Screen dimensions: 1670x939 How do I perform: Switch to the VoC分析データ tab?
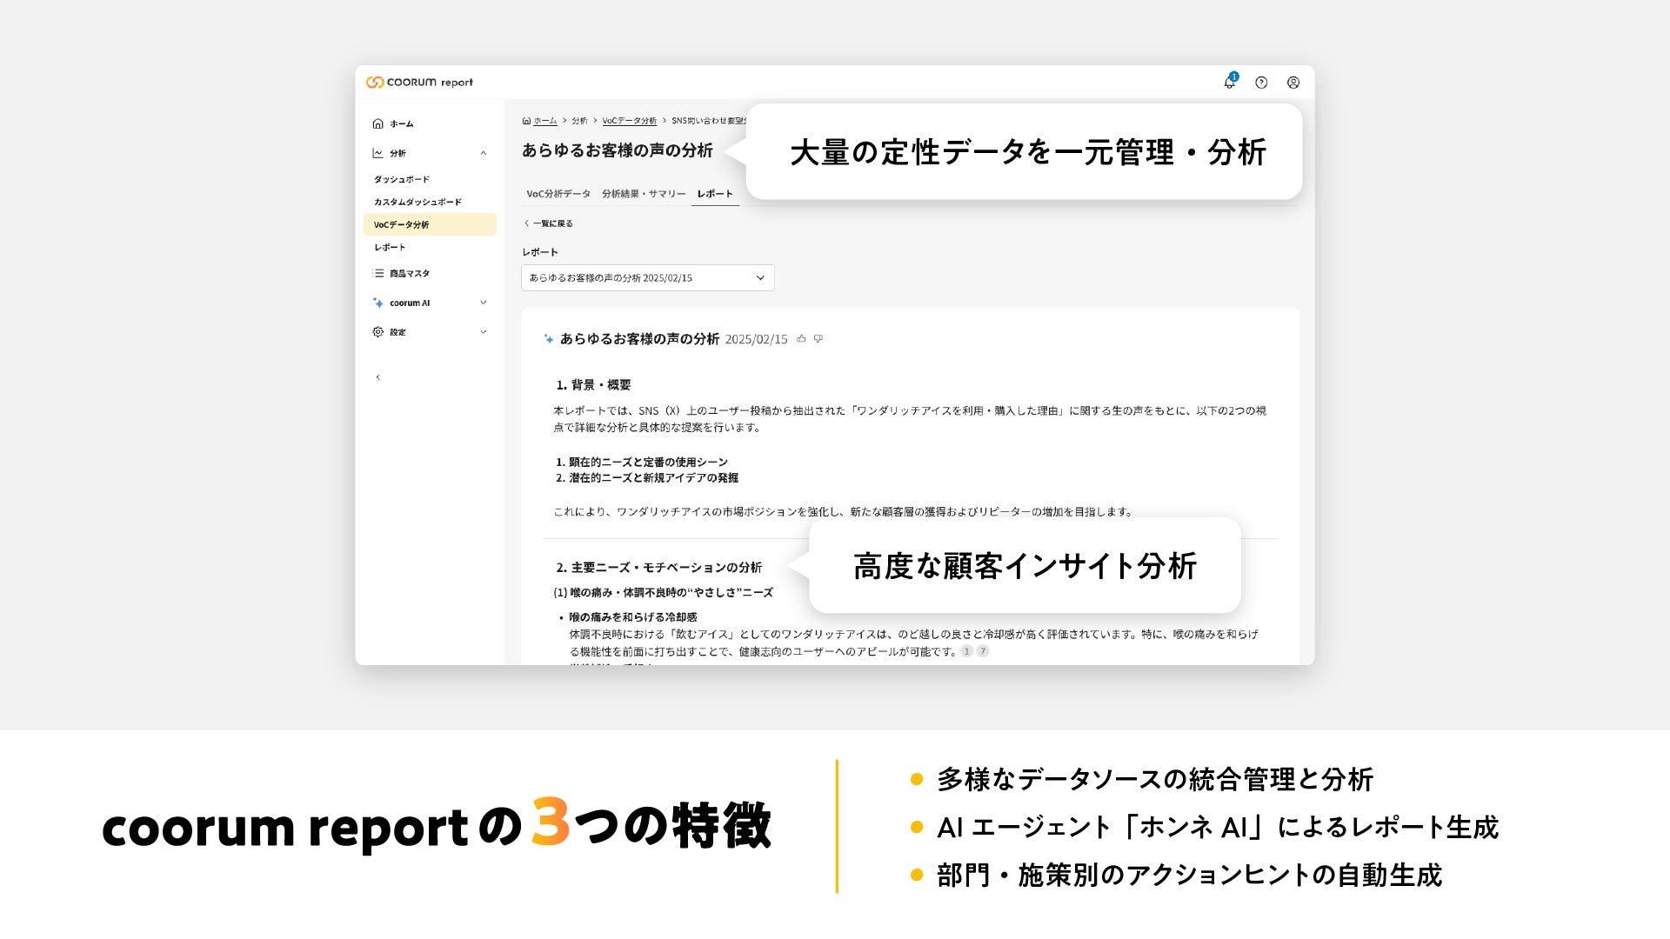point(558,194)
